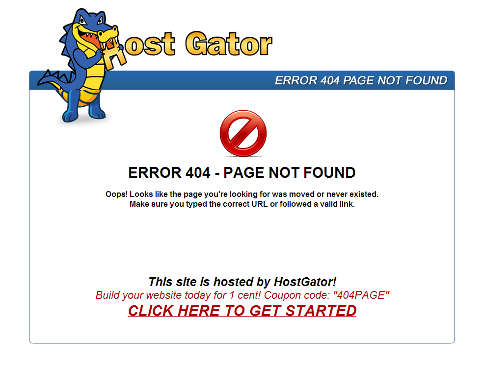Click the ERROR 404 - PAGE NOT FOUND heading
The width and height of the screenshot is (483, 386).
pos(242,173)
